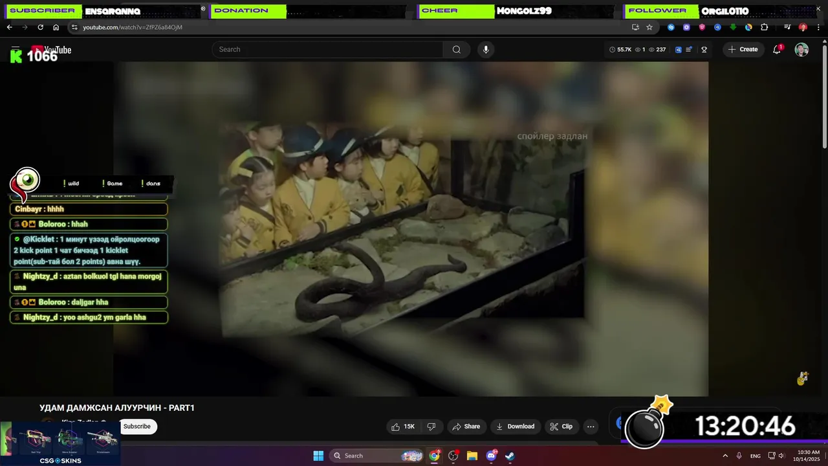The image size is (828, 466).
Task: Download the video
Action: [x=516, y=427]
